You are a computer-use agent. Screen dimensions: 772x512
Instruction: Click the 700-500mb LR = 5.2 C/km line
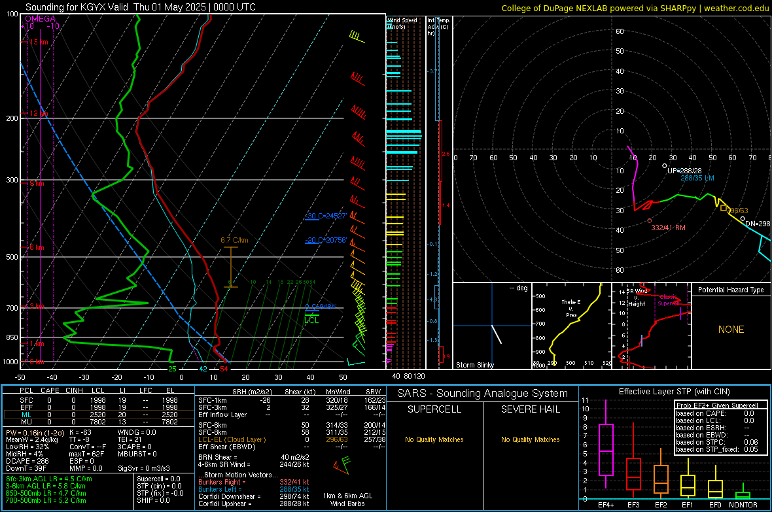point(46,500)
